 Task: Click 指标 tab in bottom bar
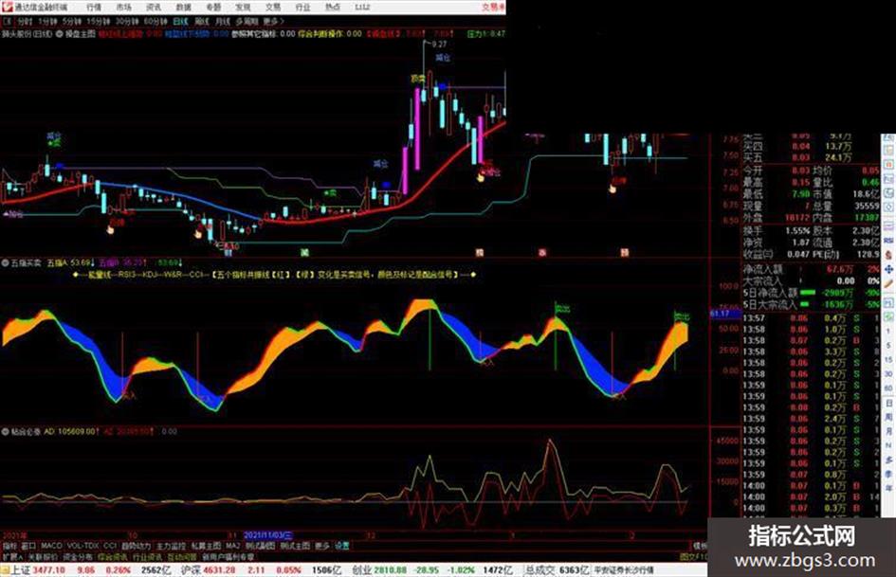[x=9, y=546]
